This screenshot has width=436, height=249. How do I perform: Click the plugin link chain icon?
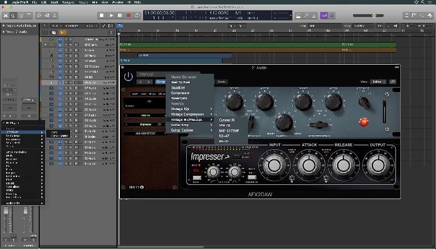point(392,82)
